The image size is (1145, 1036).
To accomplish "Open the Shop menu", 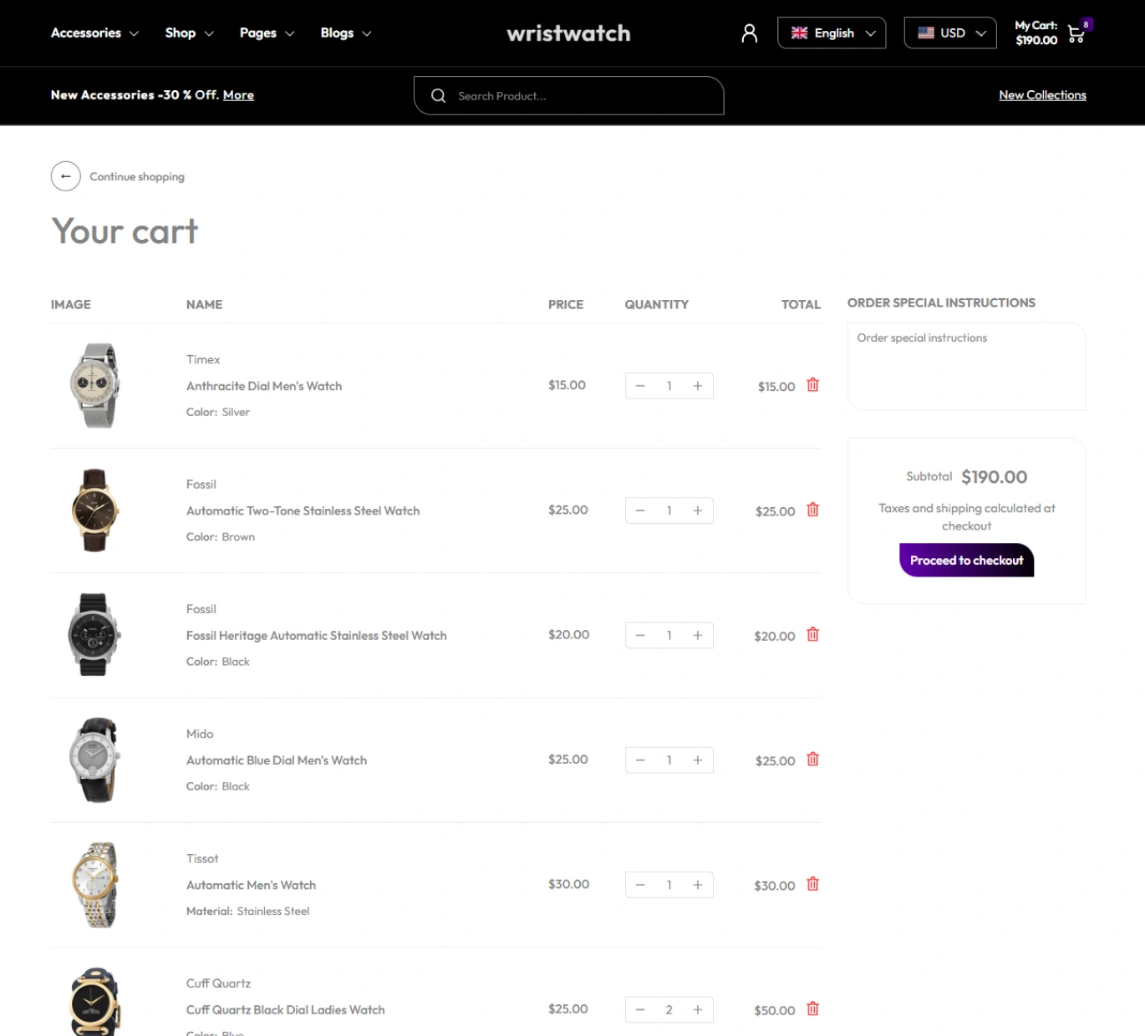I will point(189,33).
